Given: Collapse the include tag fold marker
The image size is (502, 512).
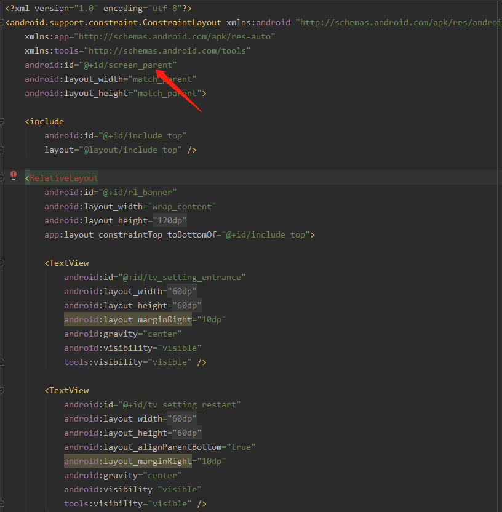Looking at the screenshot, I should 2,121.
